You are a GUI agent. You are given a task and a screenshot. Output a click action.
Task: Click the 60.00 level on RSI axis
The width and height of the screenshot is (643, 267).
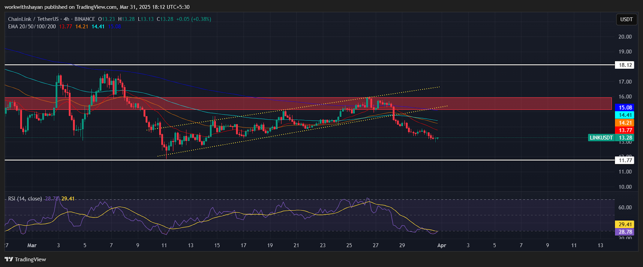pos(625,208)
